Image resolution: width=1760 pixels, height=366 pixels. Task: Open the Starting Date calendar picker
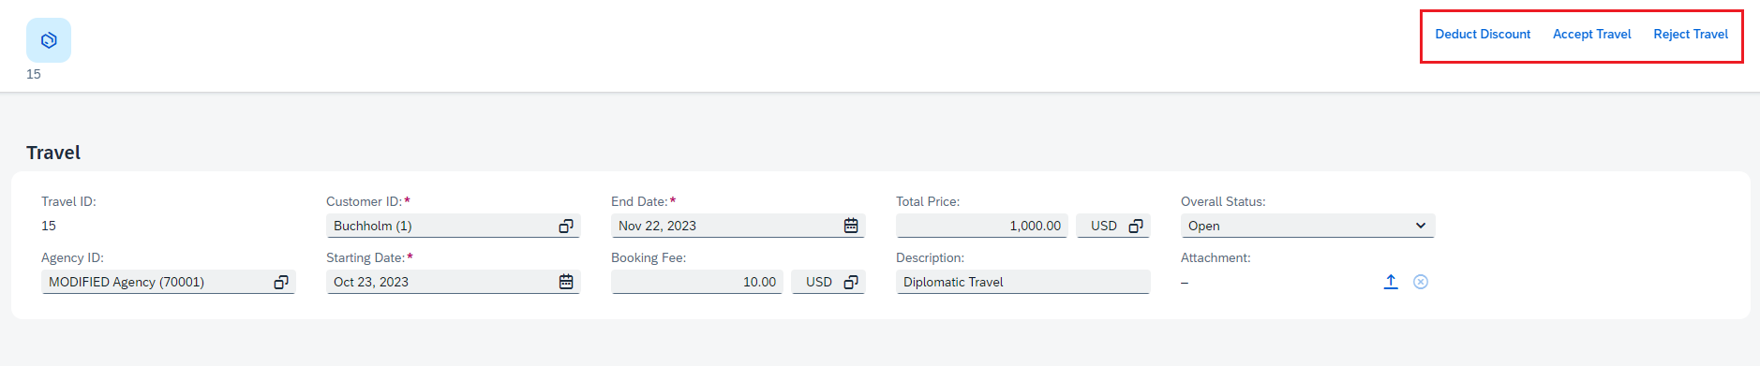[566, 282]
